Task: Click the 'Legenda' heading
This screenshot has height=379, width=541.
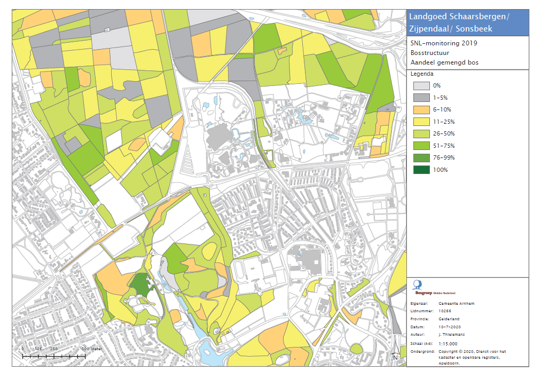Action: (x=421, y=74)
